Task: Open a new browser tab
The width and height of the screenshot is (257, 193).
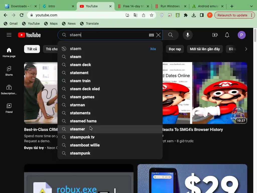Action: (x=232, y=6)
